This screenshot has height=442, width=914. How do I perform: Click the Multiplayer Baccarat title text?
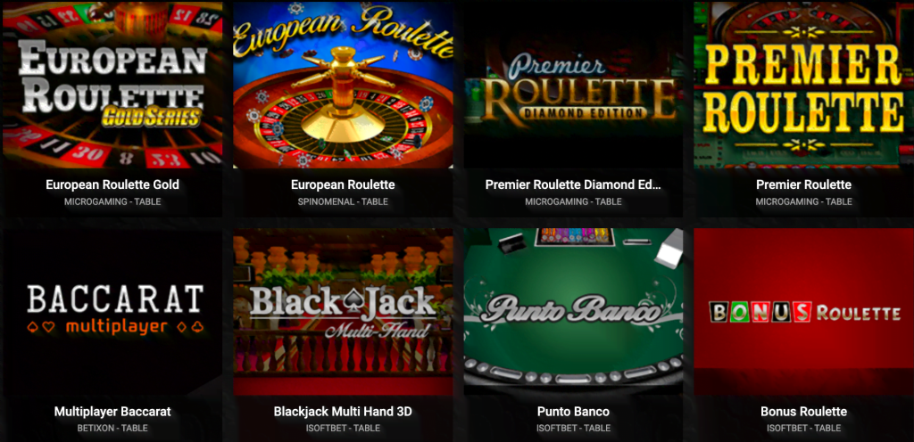tap(112, 412)
